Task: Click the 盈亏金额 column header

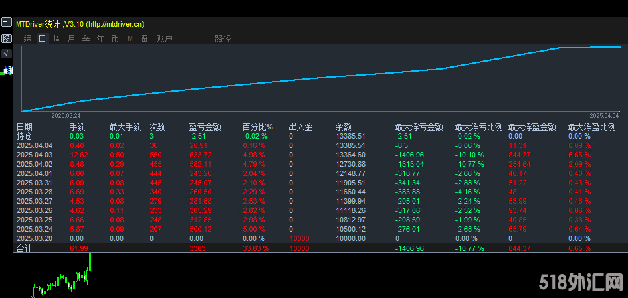Action: (x=203, y=127)
